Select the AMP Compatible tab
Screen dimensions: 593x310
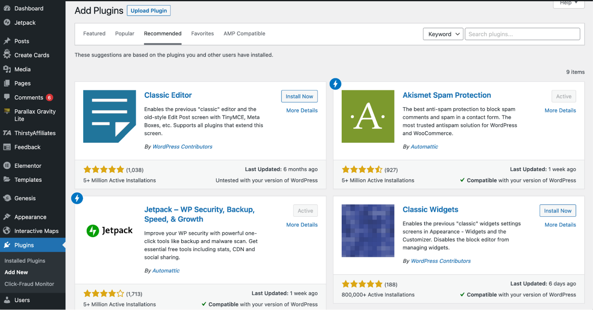(x=244, y=34)
